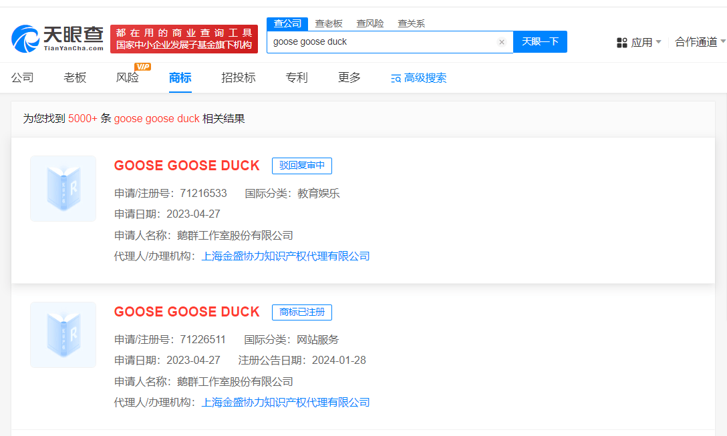Select the 查老板 search tab
This screenshot has height=436, width=727.
329,23
